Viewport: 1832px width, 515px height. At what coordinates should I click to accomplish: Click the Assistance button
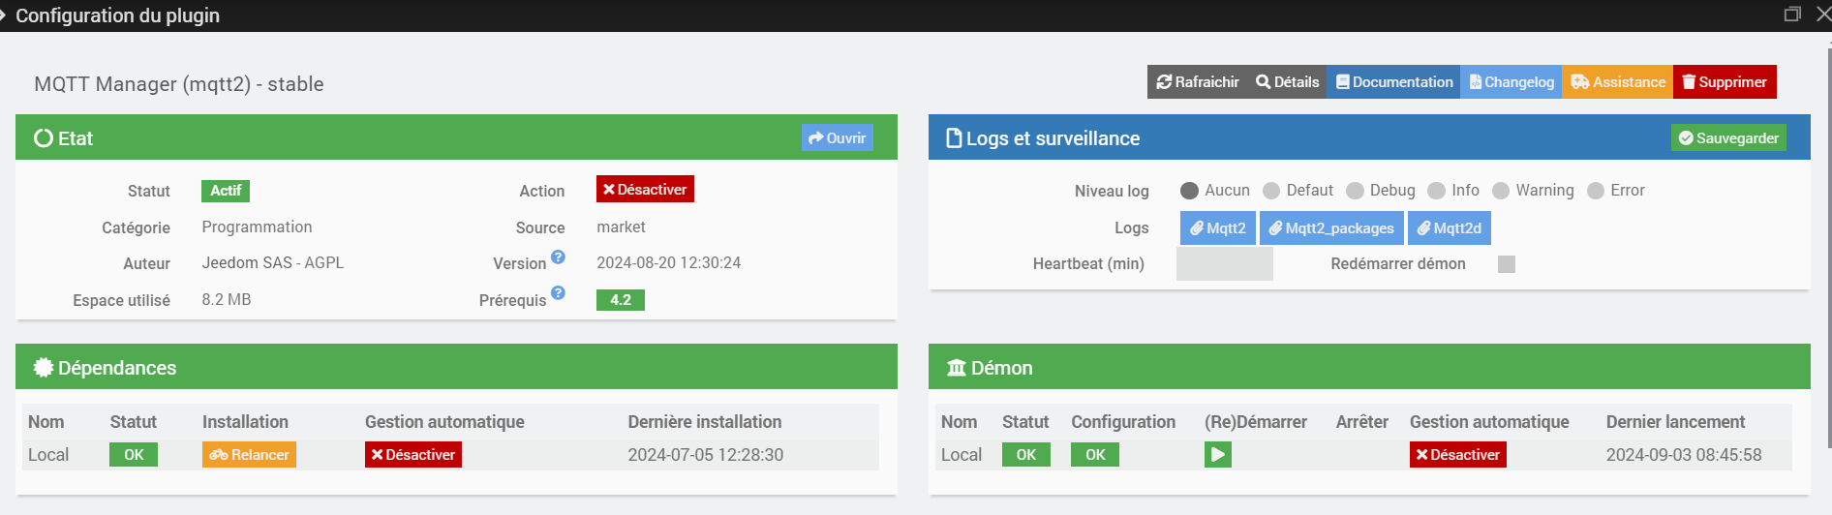[1617, 82]
